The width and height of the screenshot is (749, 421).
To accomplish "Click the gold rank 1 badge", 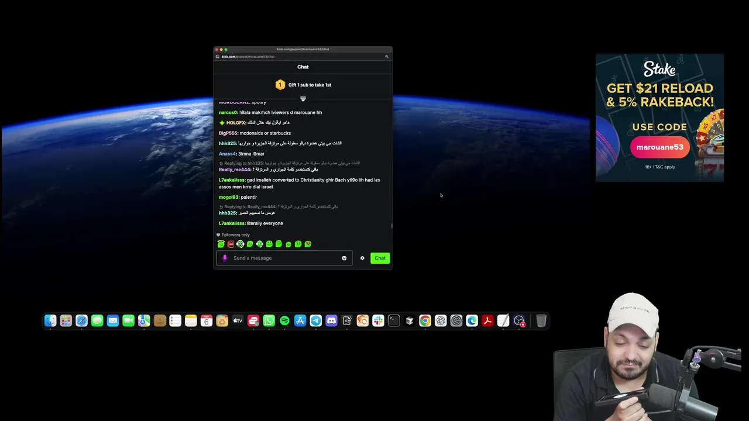I will 280,85.
